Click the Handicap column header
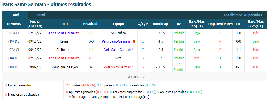This screenshot has width=270, height=102. coord(160,24)
